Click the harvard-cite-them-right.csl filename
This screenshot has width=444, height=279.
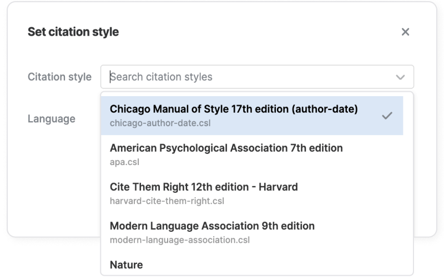(167, 201)
